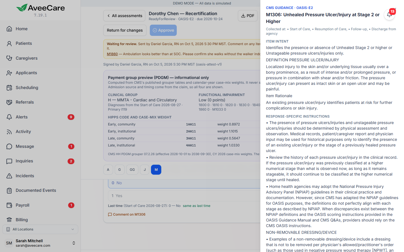Click the AveeCare logo
Viewport: 404px width, 252px height.
[x=40, y=8]
